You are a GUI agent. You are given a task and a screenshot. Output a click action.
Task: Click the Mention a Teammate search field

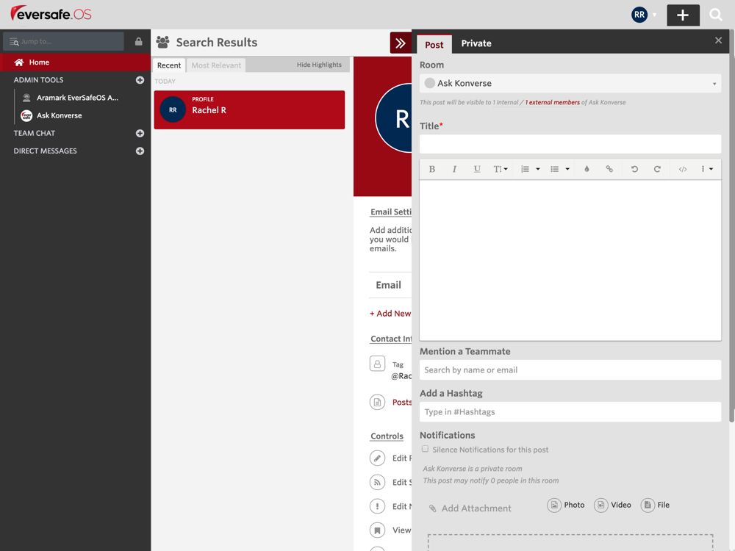(x=570, y=370)
